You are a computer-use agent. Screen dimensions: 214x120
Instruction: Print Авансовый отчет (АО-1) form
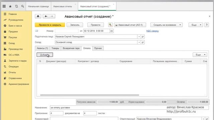click(130, 25)
